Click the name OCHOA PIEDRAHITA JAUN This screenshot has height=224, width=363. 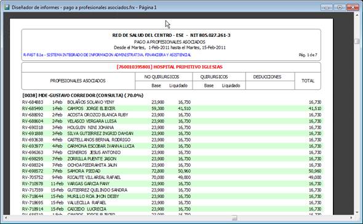[x=92, y=165]
